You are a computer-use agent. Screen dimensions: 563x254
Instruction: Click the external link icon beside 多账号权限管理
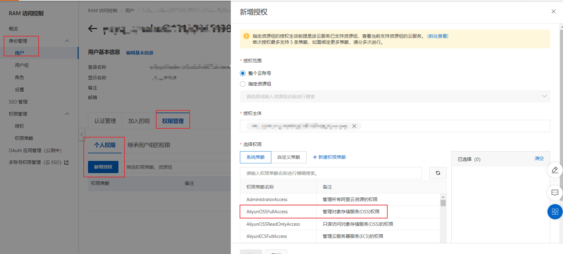[66, 162]
